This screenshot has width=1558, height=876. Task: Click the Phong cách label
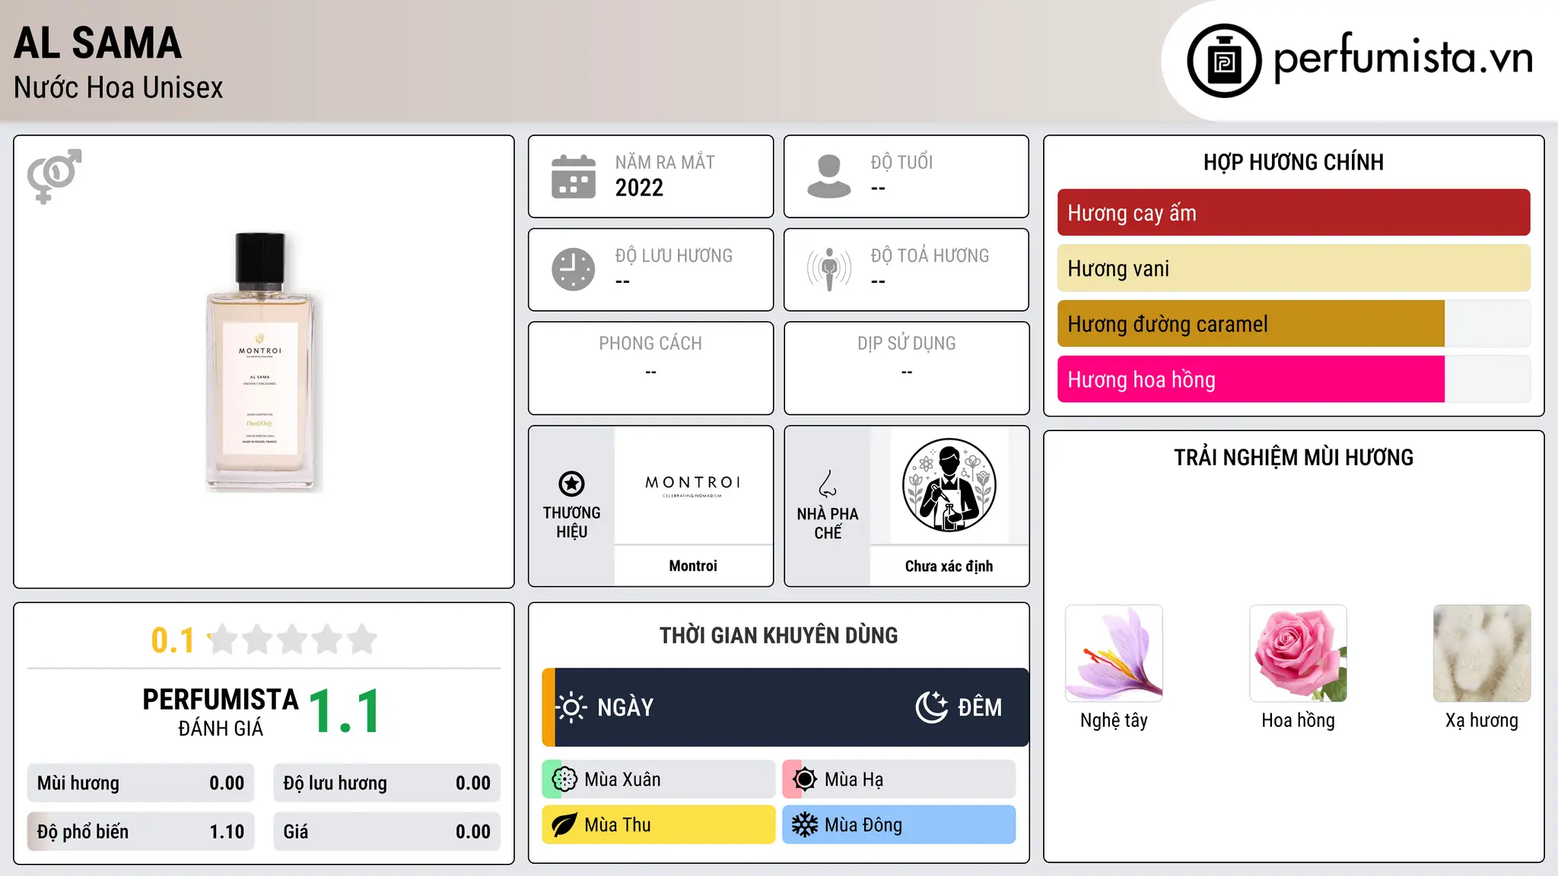coord(650,344)
